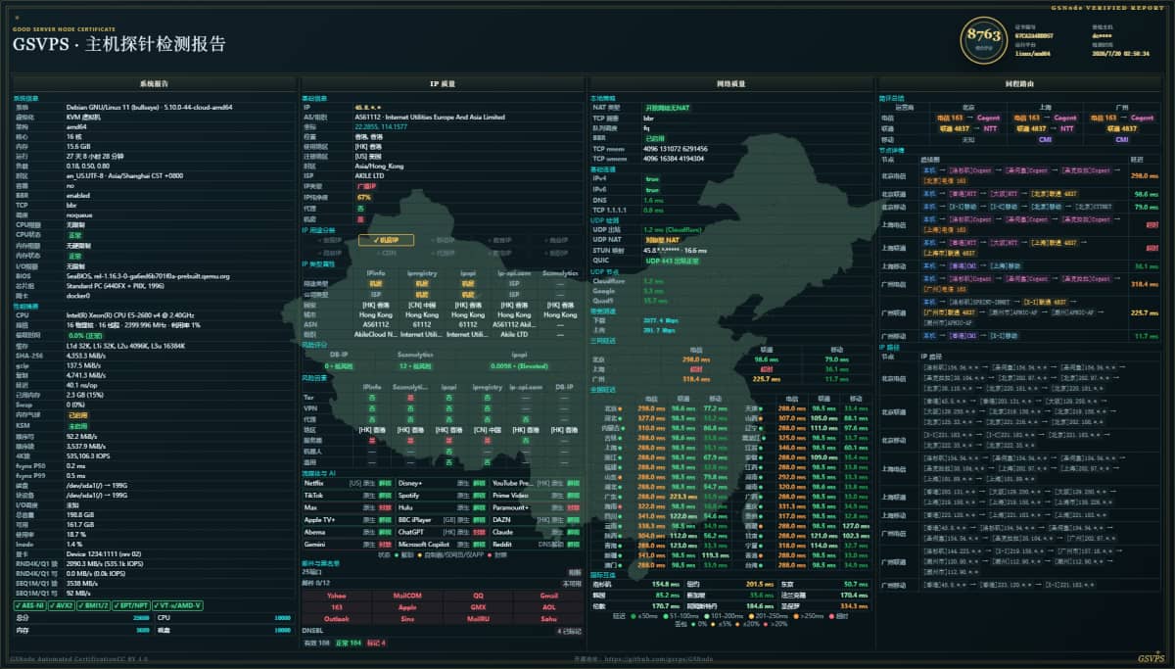This screenshot has height=669, width=1175.
Task: Click the Sohu mail port cell
Action: point(547,618)
